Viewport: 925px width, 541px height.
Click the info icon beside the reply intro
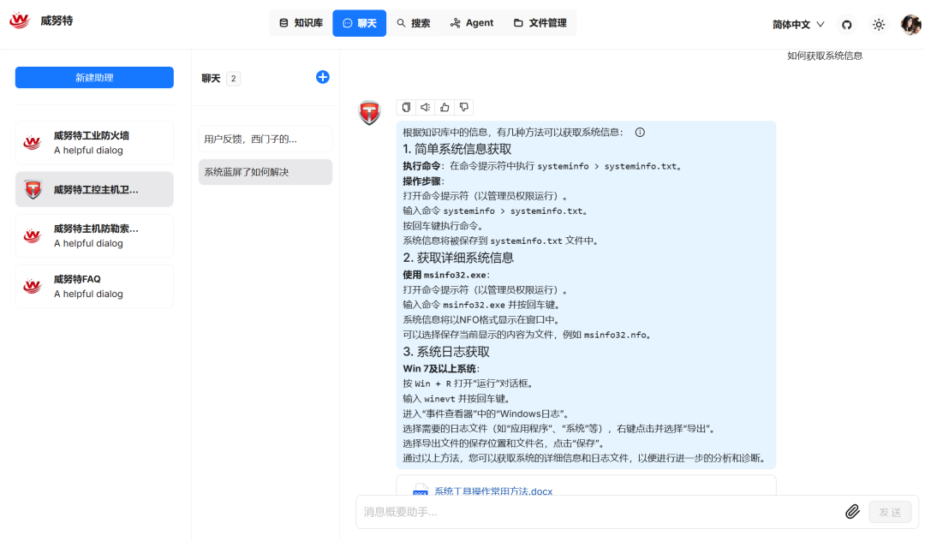(640, 132)
